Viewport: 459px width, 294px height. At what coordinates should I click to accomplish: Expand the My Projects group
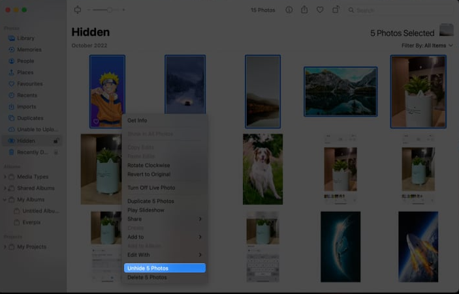pos(5,247)
